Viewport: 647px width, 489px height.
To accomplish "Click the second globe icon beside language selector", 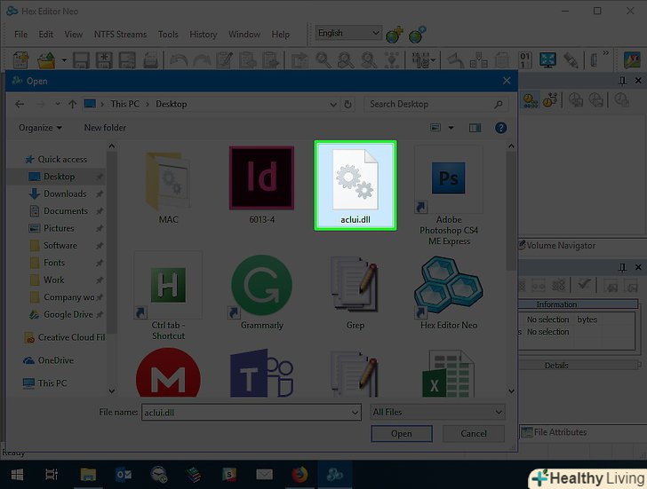I will pos(417,35).
